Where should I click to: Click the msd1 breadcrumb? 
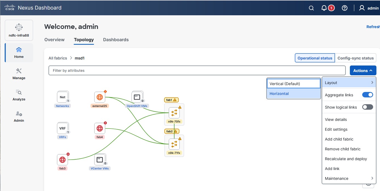[x=80, y=58]
